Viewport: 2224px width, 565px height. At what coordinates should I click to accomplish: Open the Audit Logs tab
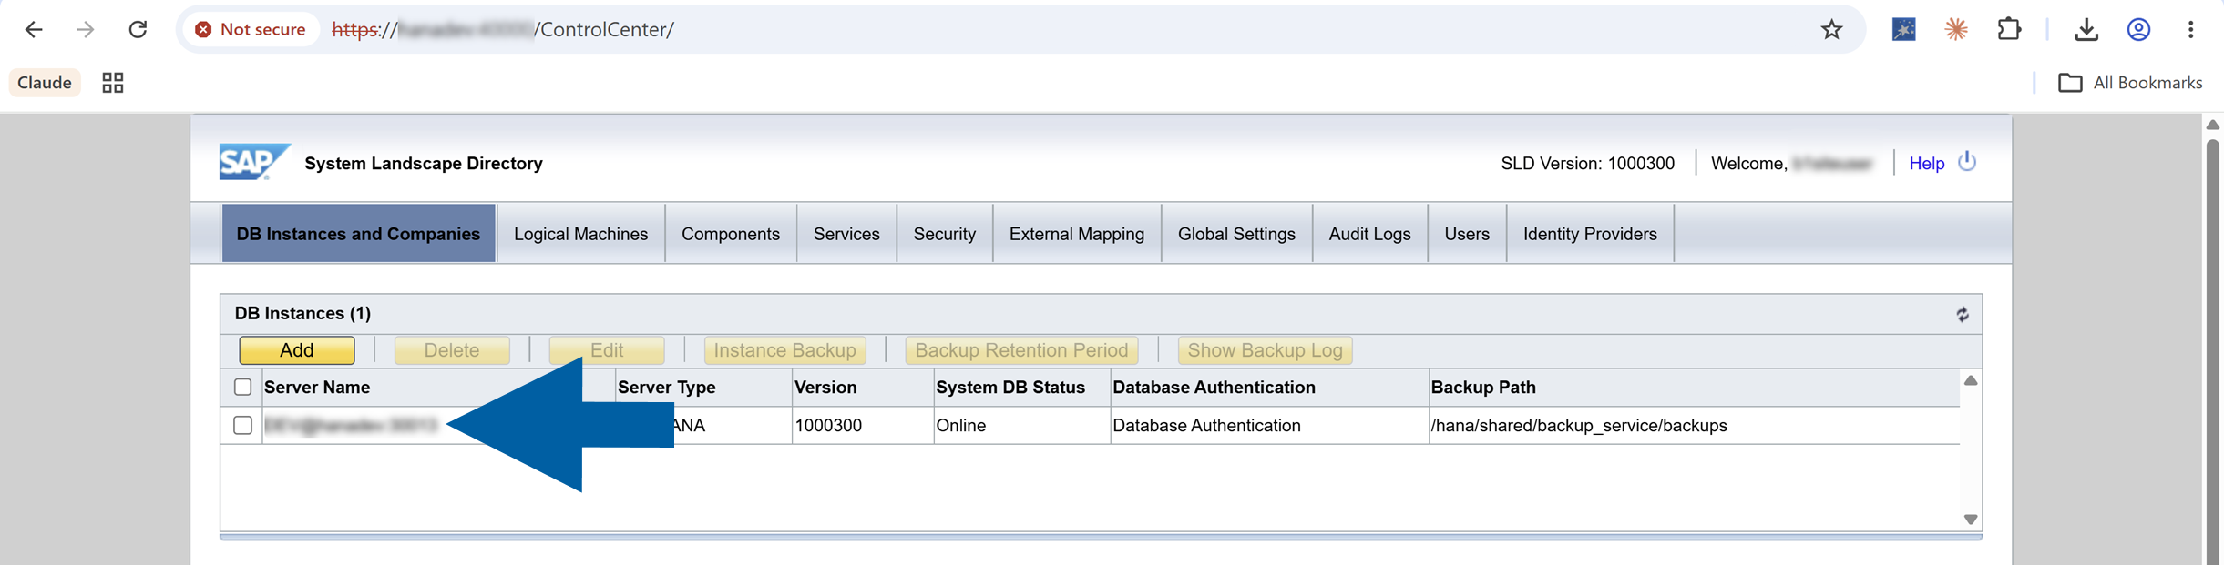click(1369, 234)
